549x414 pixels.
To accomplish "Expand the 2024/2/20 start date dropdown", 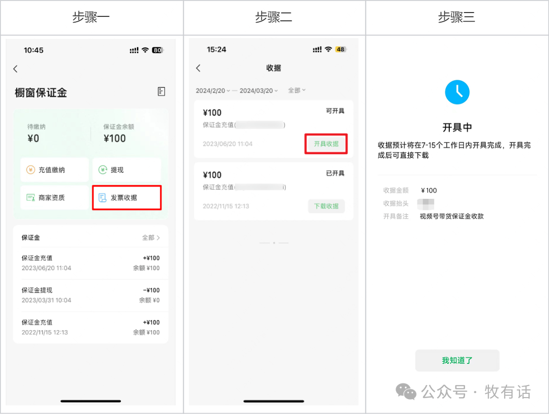I will 213,91.
